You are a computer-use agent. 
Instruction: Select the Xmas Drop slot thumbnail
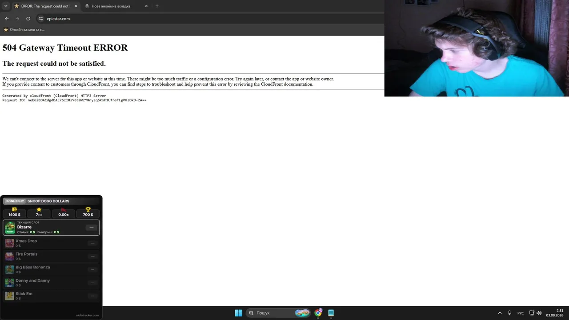(9, 243)
